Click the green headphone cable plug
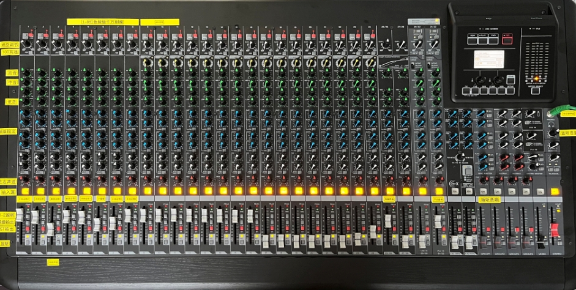The height and width of the screenshot is (290, 576). [556, 111]
